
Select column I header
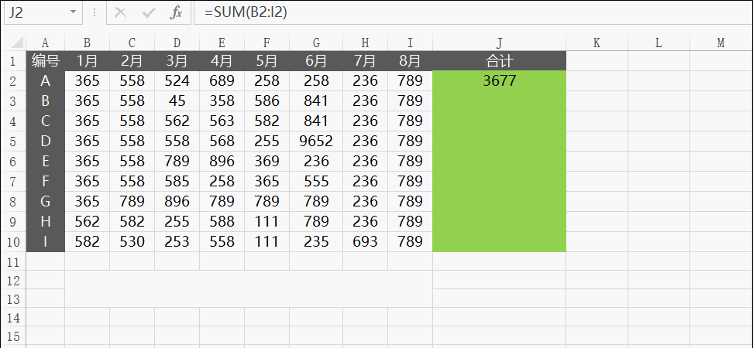pos(410,43)
